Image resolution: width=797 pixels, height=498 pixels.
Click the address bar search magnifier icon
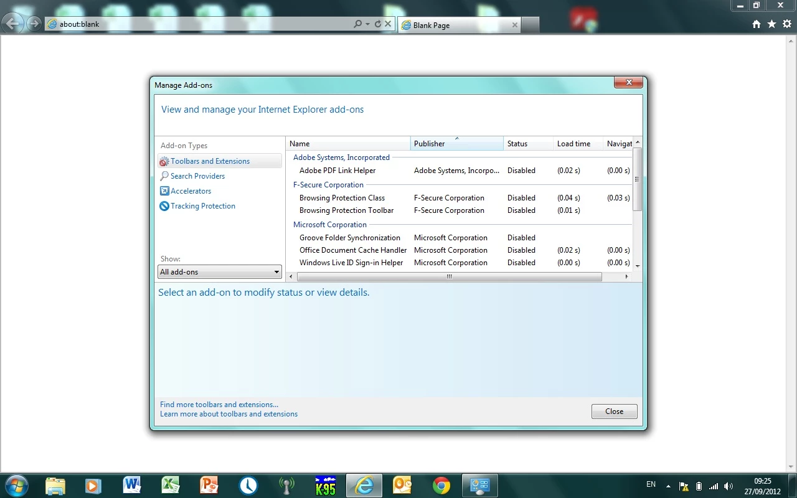pyautogui.click(x=357, y=24)
